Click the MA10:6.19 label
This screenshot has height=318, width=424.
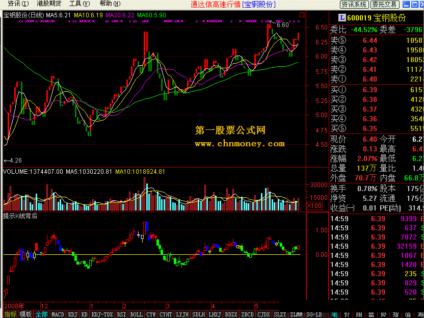89,15
